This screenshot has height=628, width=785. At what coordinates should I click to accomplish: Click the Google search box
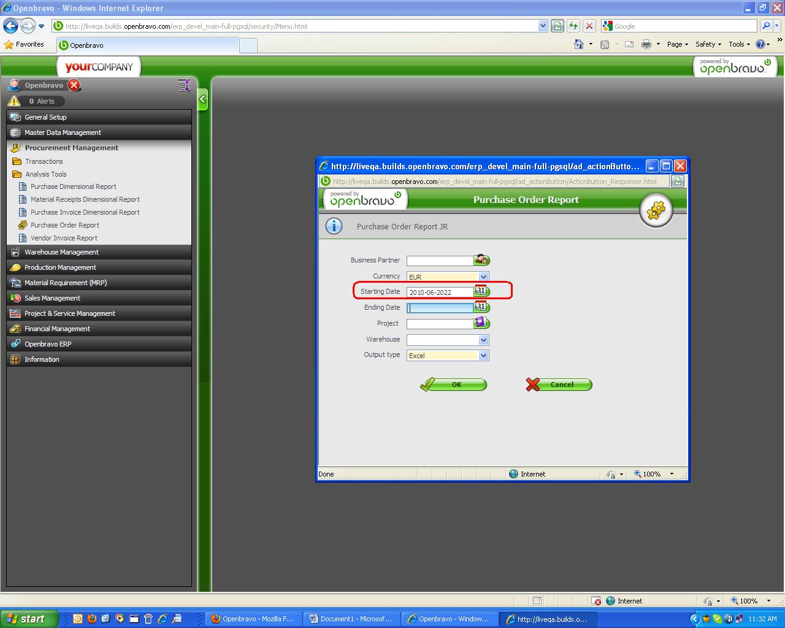point(679,26)
